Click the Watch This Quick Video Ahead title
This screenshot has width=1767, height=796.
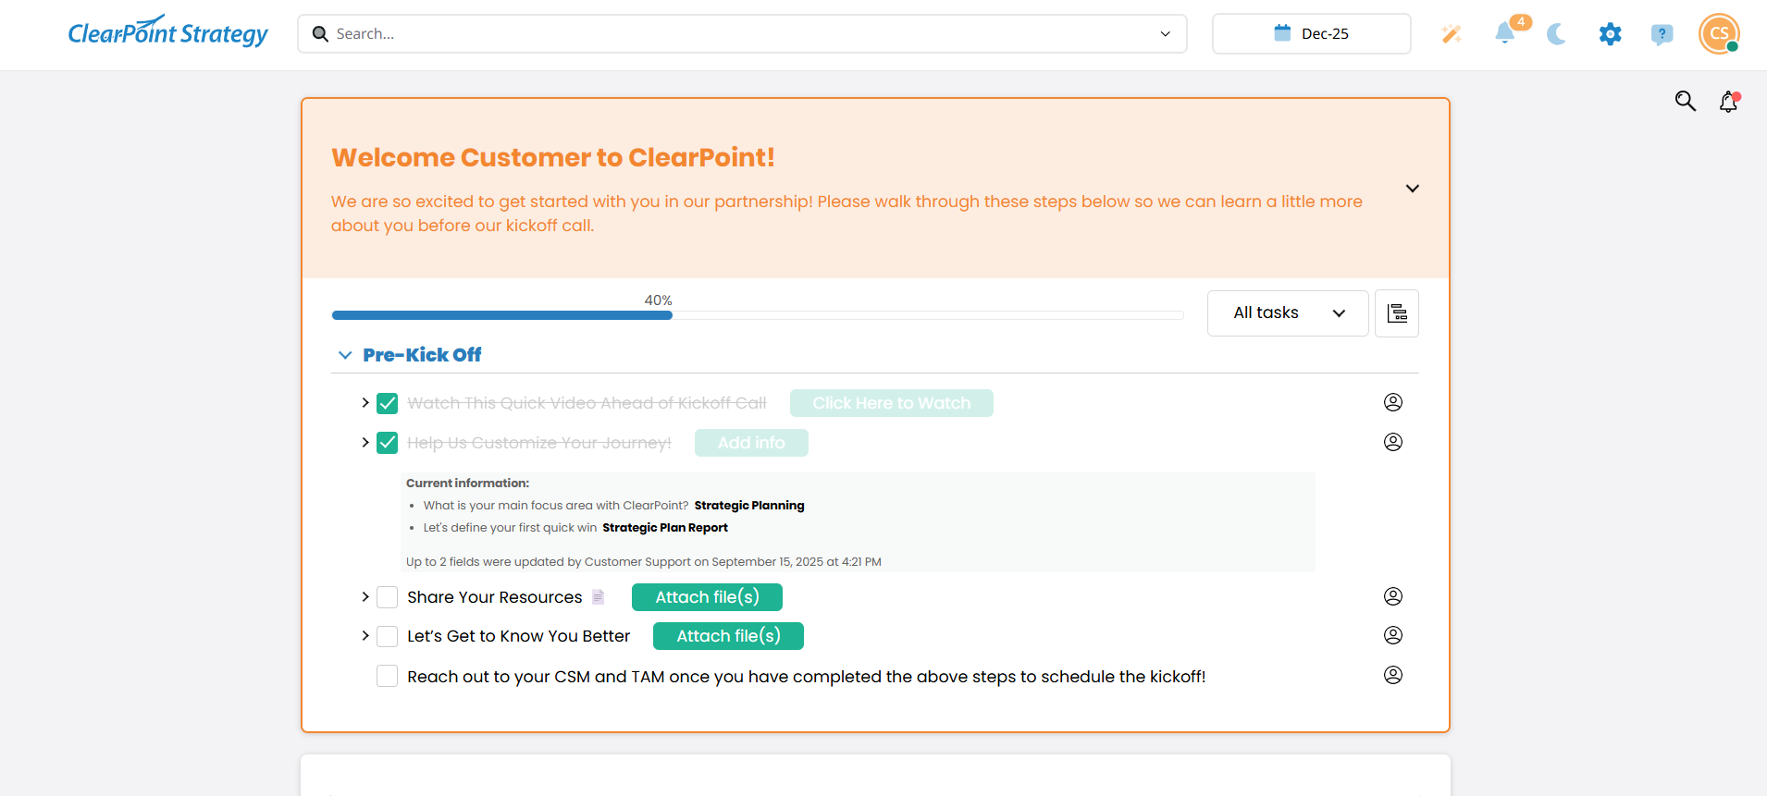pos(587,403)
